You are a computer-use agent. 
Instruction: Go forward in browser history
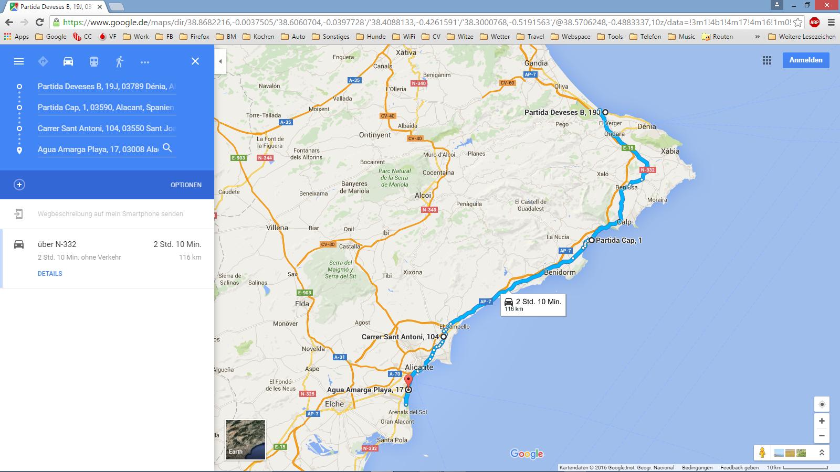pos(24,22)
